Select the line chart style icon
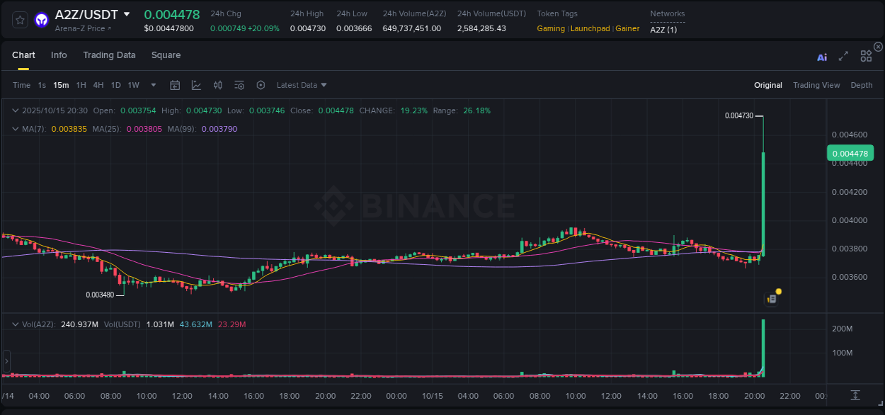 (x=196, y=84)
